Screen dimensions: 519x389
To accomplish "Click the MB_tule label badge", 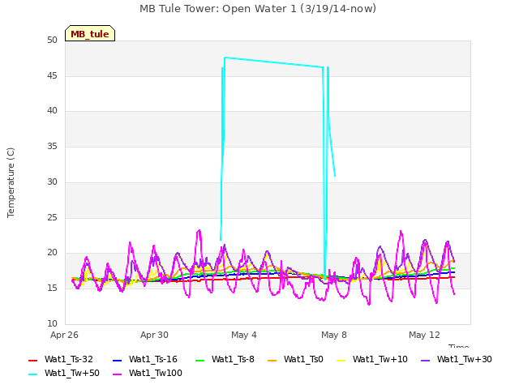I will [90, 33].
